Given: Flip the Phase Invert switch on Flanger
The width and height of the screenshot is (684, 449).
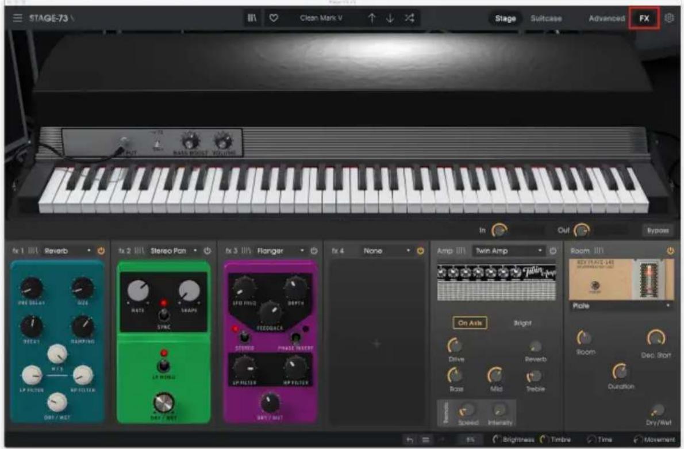Looking at the screenshot, I should [296, 338].
